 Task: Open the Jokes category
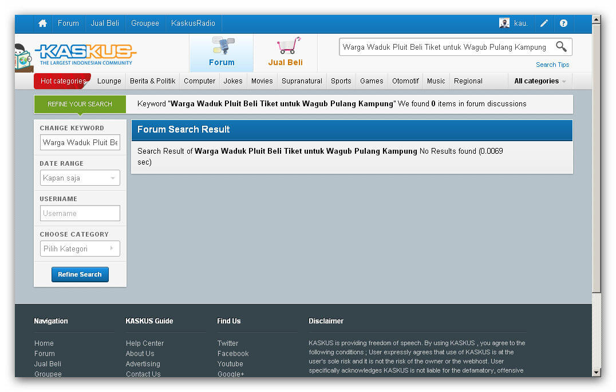coord(233,81)
